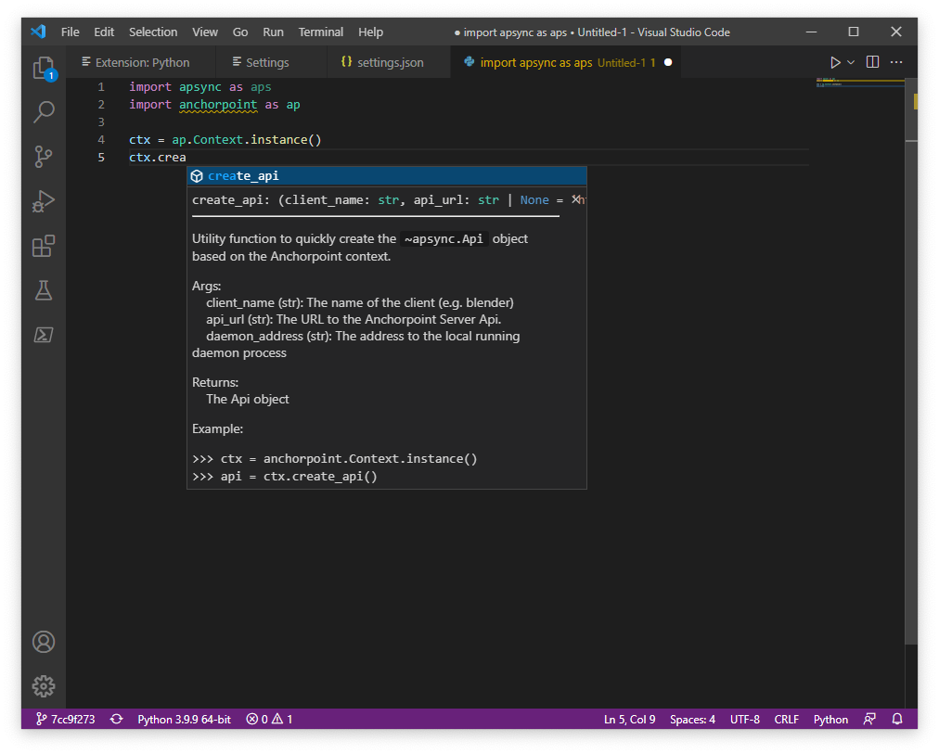Screen dimensions: 939x754
Task: Open the Explorer view in activity bar
Action: pos(44,68)
